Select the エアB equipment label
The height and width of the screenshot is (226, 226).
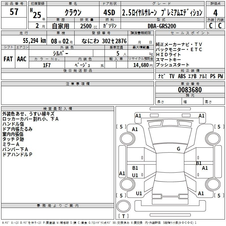click(192, 76)
